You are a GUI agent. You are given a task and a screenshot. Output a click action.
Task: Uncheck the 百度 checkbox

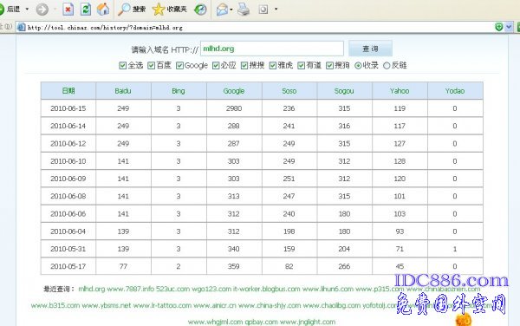click(151, 65)
